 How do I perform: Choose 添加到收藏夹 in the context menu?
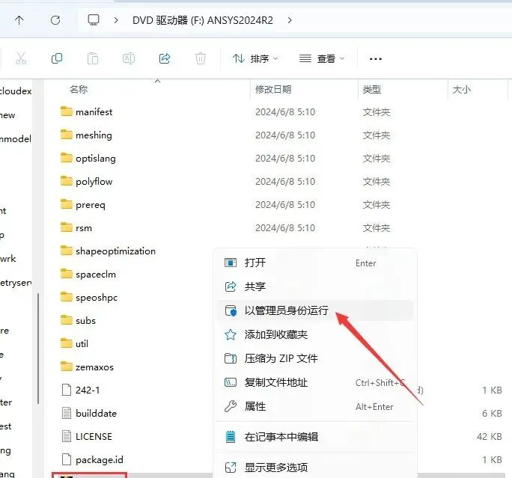315,334
